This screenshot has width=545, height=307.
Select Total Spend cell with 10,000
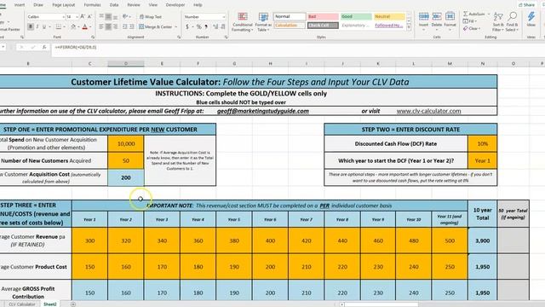(126, 143)
